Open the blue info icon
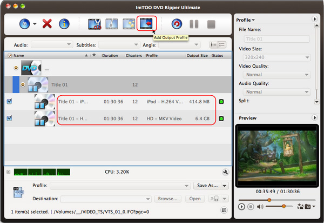The width and height of the screenshot is (324, 223). pos(64,24)
